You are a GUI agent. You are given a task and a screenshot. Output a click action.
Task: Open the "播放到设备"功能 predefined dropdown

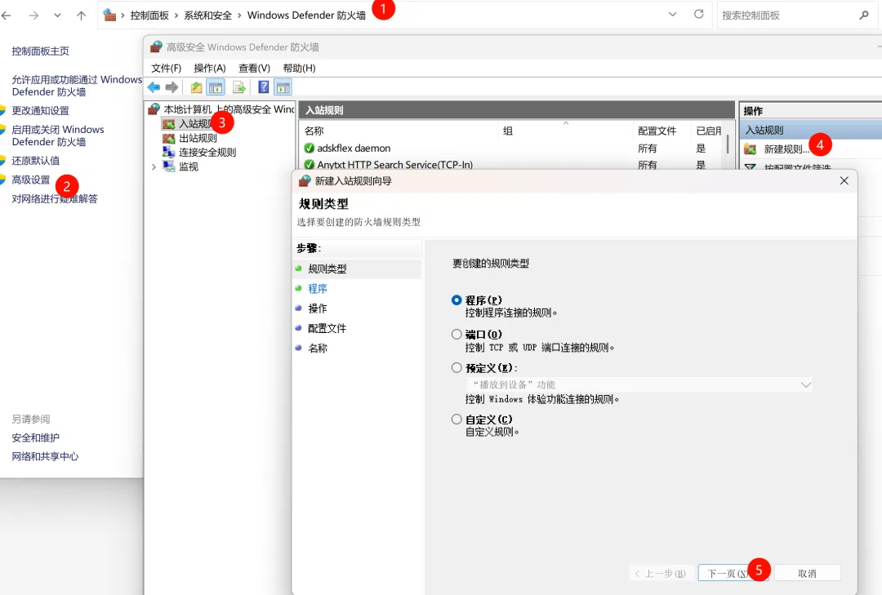pyautogui.click(x=639, y=384)
